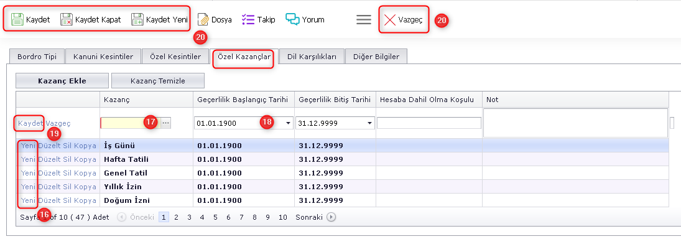The width and height of the screenshot is (681, 239).
Task: Click the current page 1 in pager
Action: pos(164,217)
